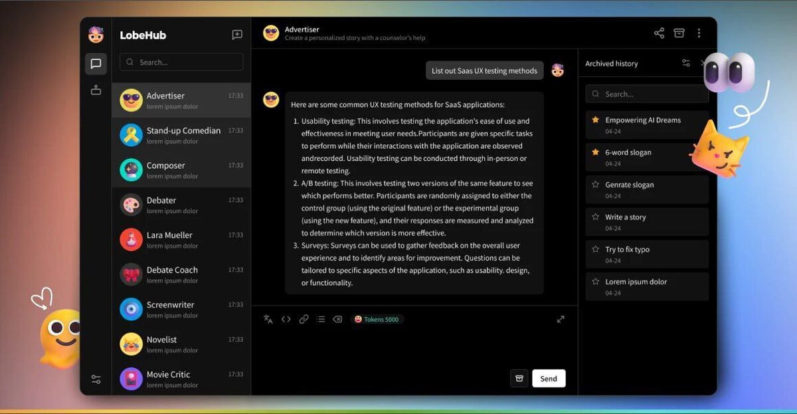Open the Empowering AI Dreams topic title

(x=643, y=120)
